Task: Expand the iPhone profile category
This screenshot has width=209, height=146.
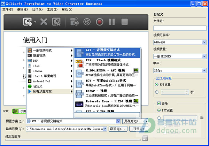Action: point(50,71)
